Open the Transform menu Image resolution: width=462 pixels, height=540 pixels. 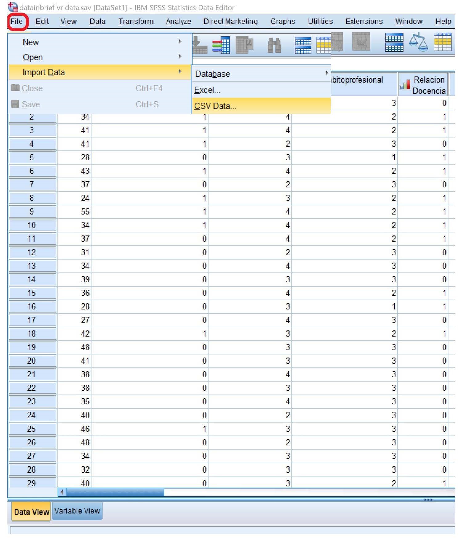136,21
